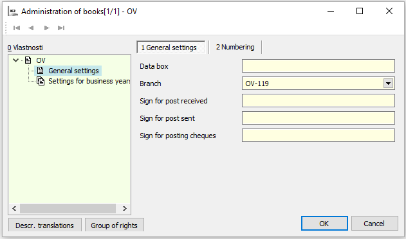
Task: Open Group of rights
Action: point(114,226)
